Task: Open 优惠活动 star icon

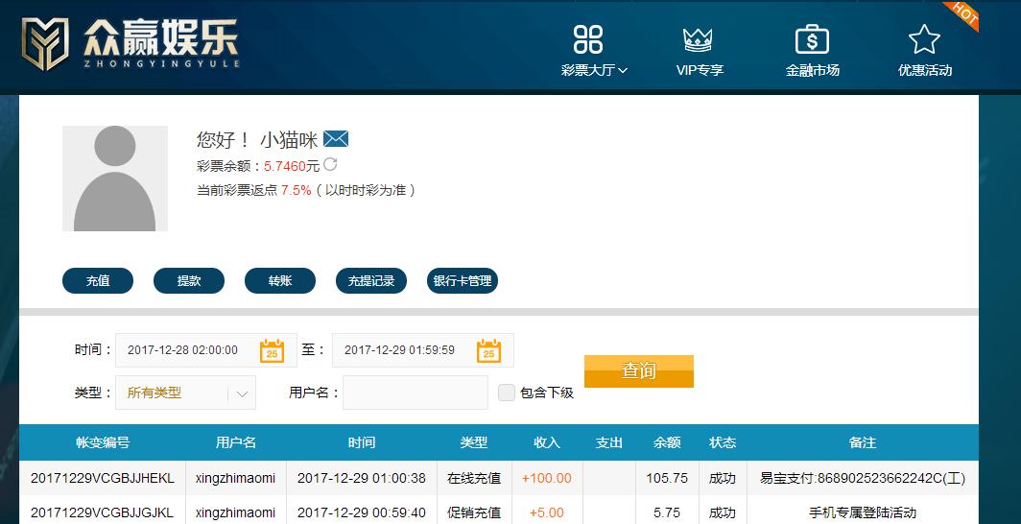Action: (924, 39)
